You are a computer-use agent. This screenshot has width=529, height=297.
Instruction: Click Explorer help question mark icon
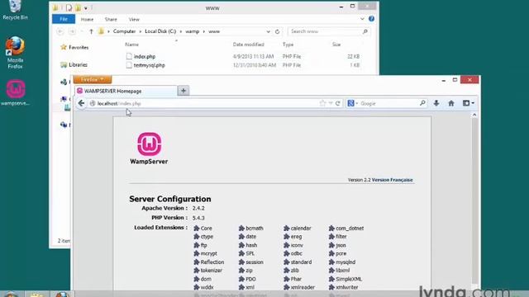click(371, 19)
